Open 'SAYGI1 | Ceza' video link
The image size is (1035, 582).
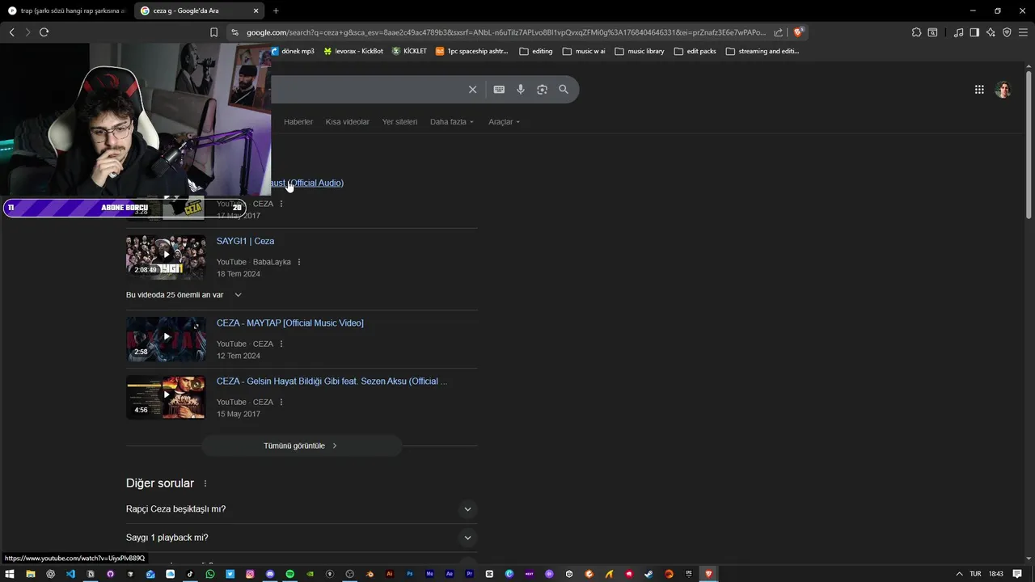click(x=245, y=241)
